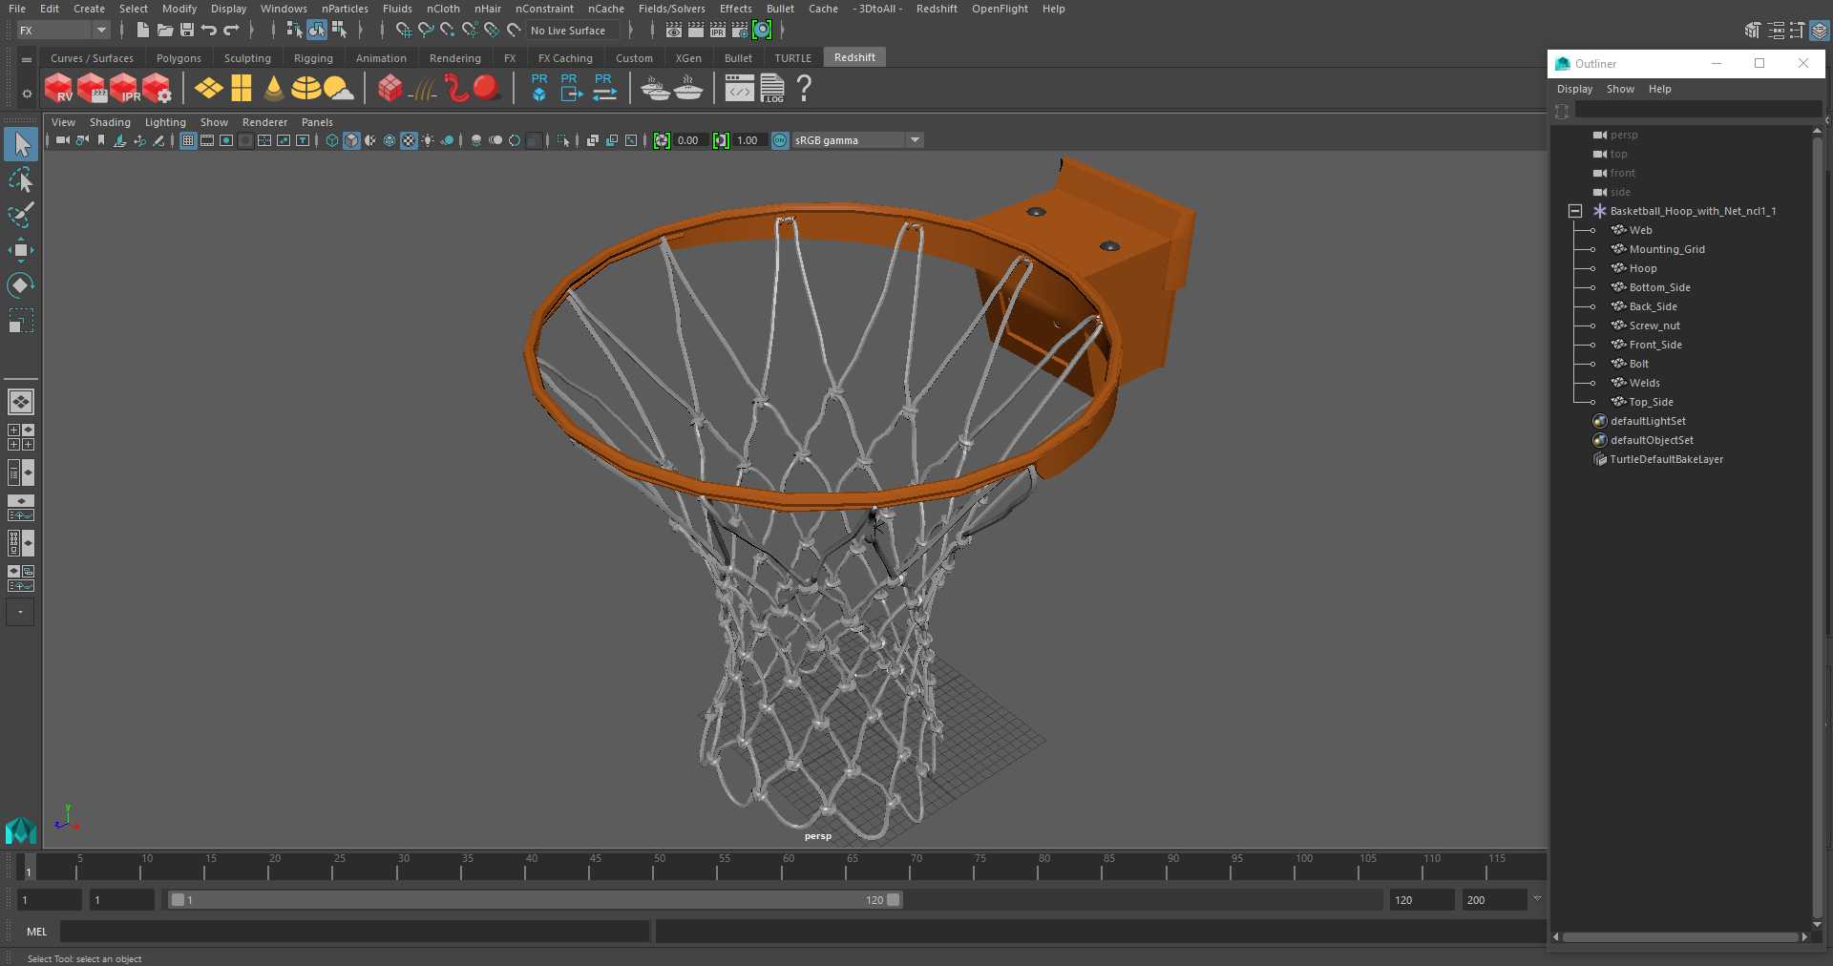Save the current scene
Image resolution: width=1833 pixels, height=966 pixels.
tap(187, 31)
